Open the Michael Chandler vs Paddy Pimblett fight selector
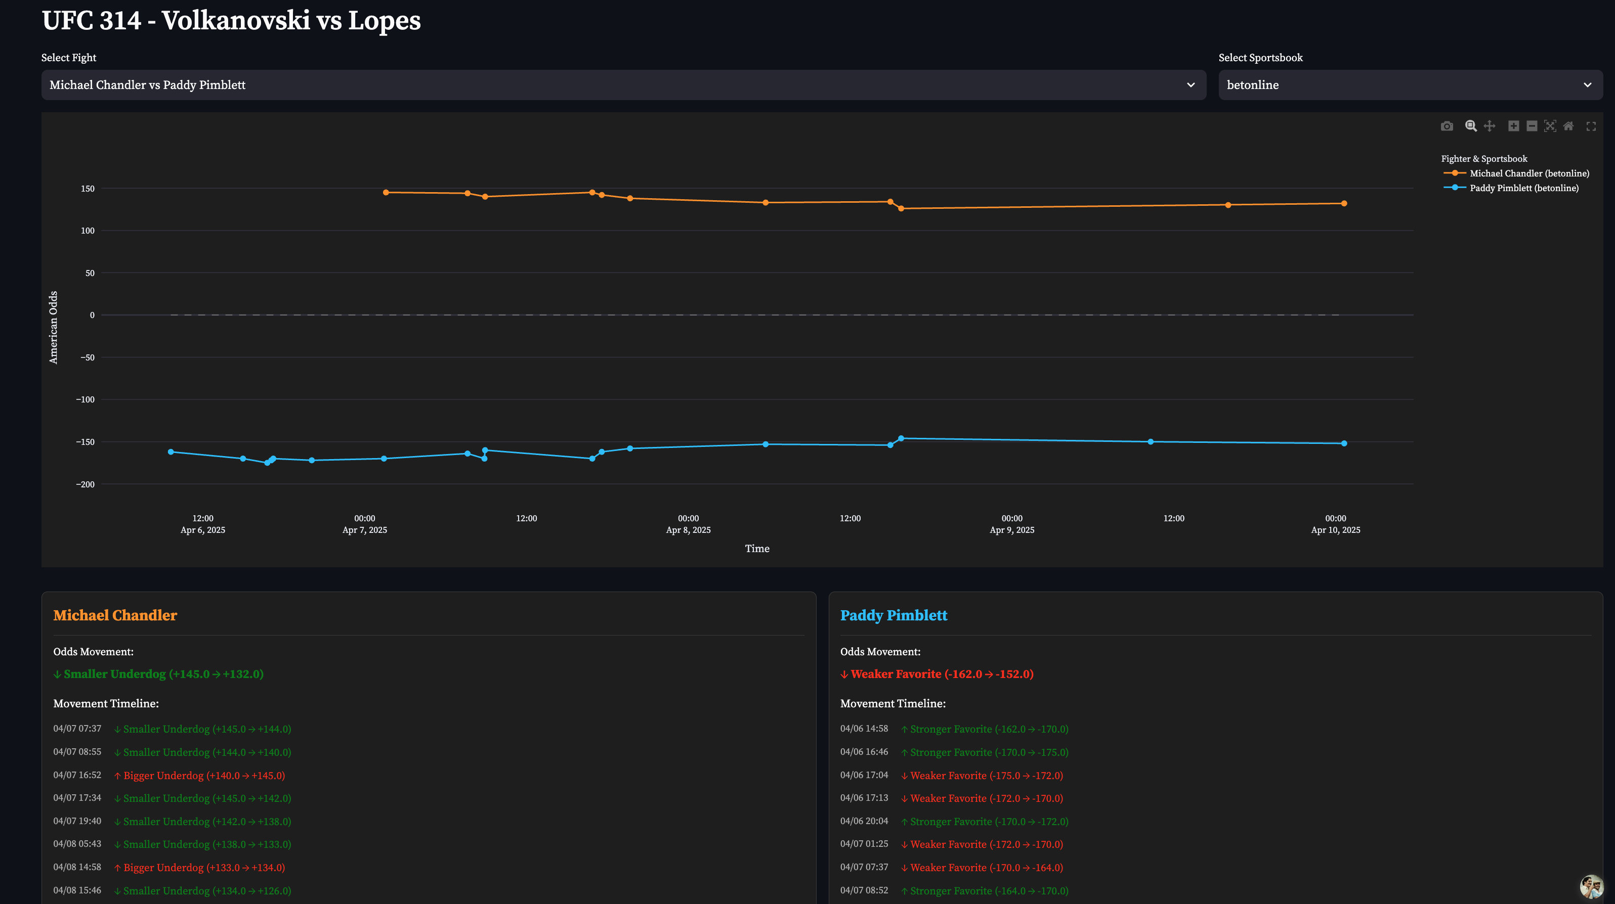The height and width of the screenshot is (904, 1615). tap(623, 84)
